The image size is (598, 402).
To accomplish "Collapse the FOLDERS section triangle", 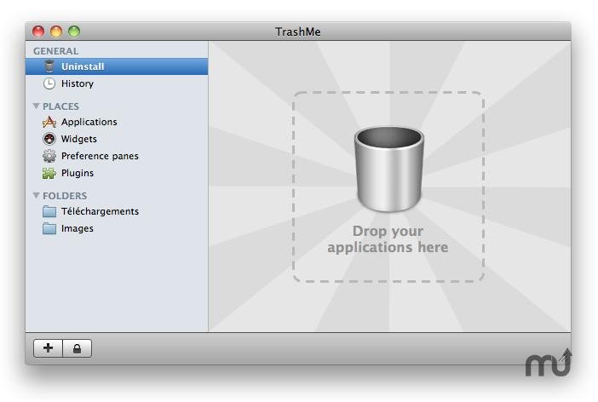I will tap(37, 196).
